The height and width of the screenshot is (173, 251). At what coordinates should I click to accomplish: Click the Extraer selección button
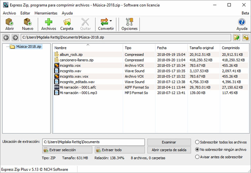click(x=67, y=150)
